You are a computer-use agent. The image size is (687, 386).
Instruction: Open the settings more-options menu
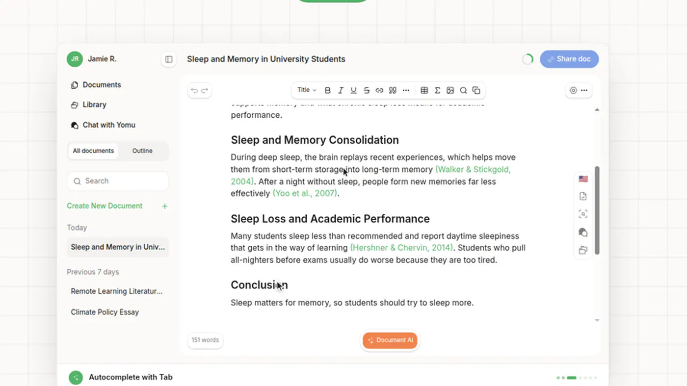(x=584, y=90)
